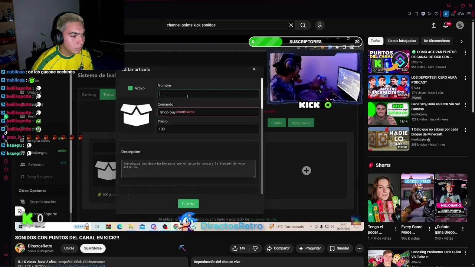
Task: Open the browser downloads icon
Action: (x=453, y=14)
